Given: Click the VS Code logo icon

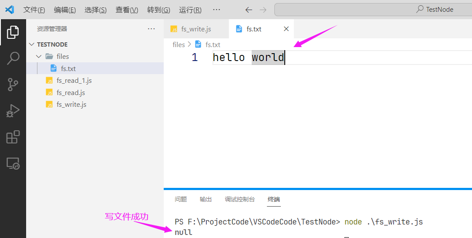Looking at the screenshot, I should (x=9, y=10).
